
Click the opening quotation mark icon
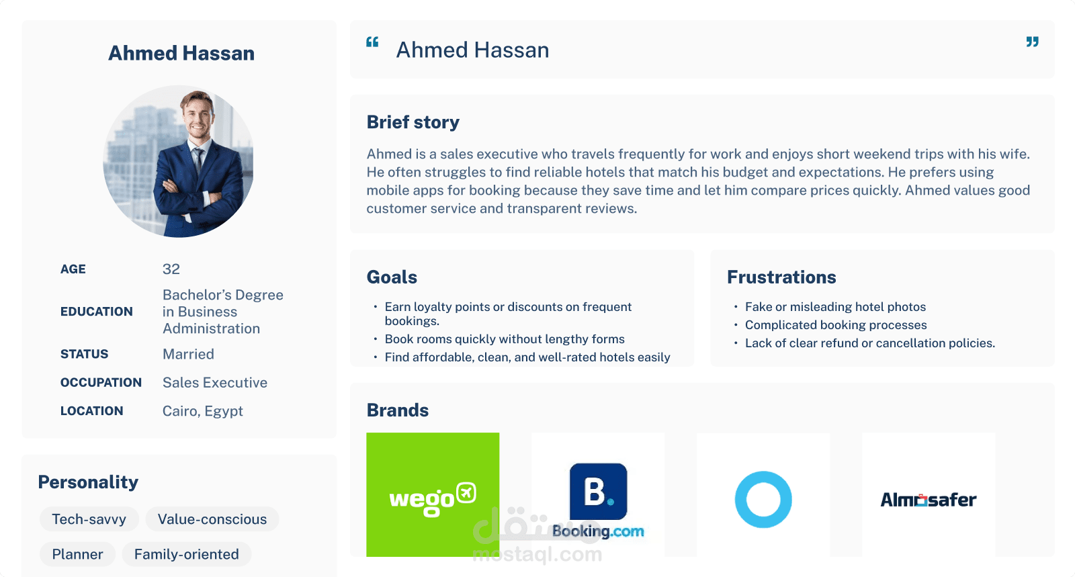(372, 42)
